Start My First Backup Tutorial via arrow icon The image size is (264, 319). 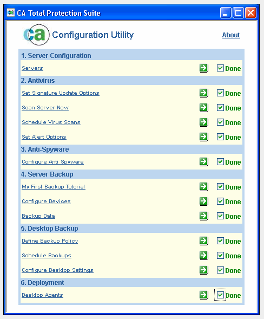point(204,187)
